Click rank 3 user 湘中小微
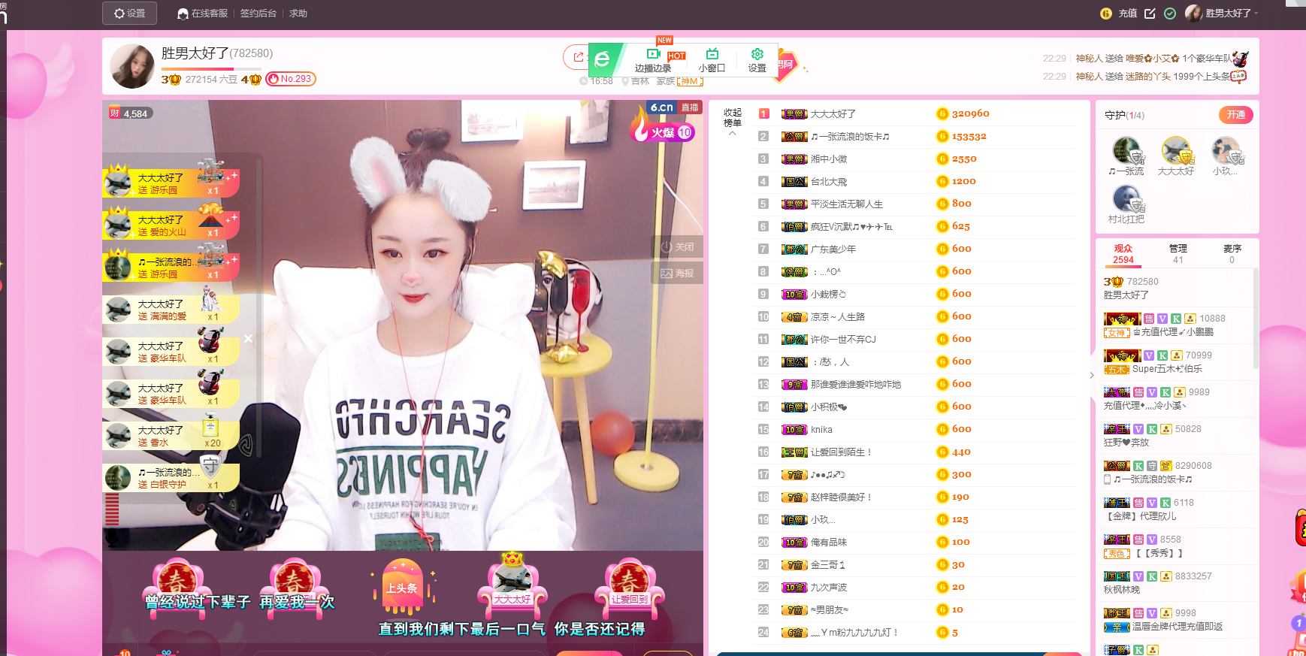Image resolution: width=1306 pixels, height=656 pixels. point(829,159)
